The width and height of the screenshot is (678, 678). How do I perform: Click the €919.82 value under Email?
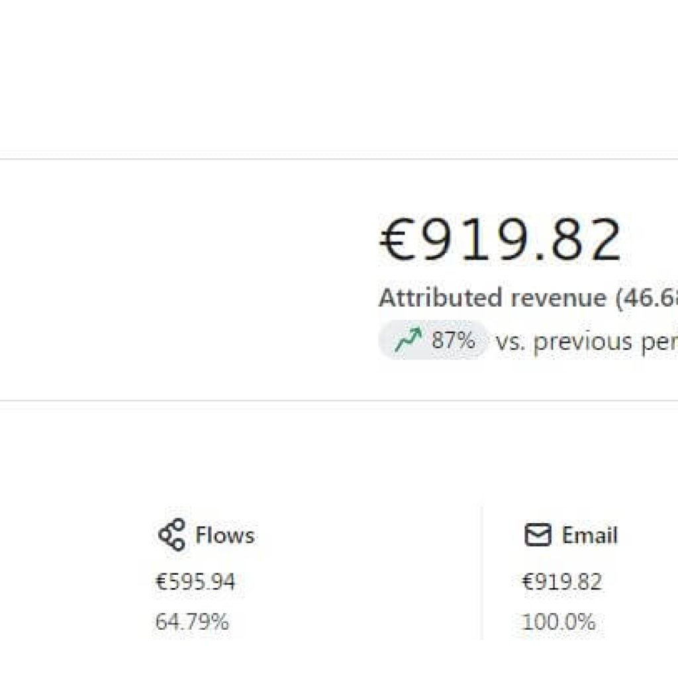pyautogui.click(x=561, y=582)
